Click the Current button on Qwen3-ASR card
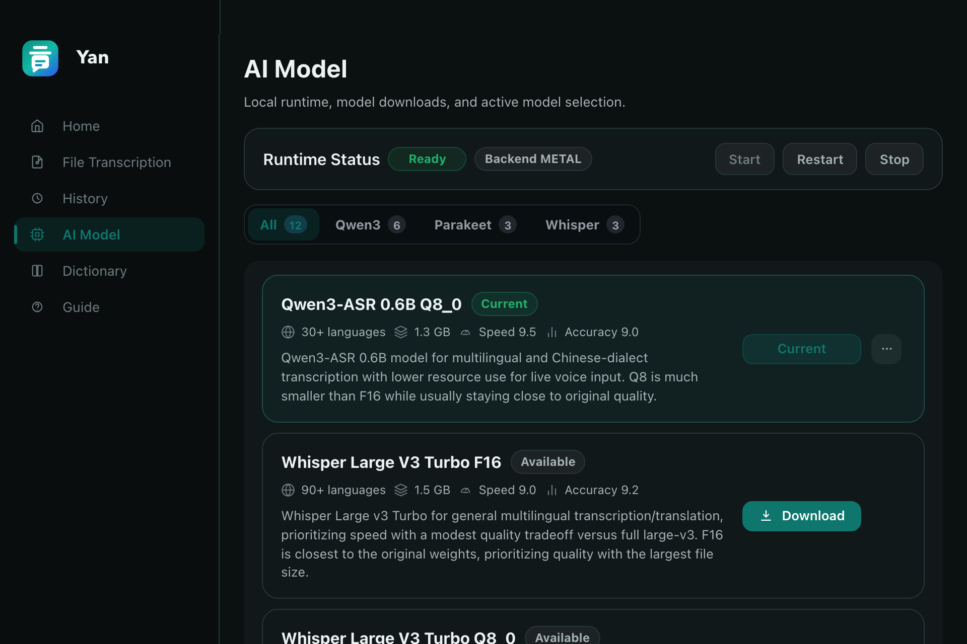This screenshot has width=967, height=644. point(802,349)
